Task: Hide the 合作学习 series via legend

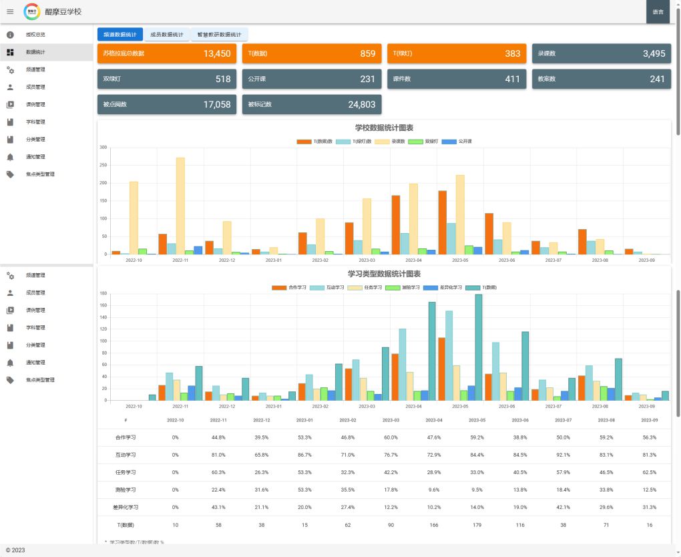Action: point(290,287)
